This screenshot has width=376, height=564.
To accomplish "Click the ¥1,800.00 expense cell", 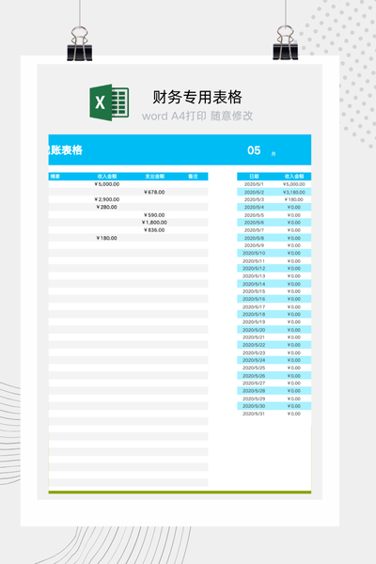I will [154, 222].
